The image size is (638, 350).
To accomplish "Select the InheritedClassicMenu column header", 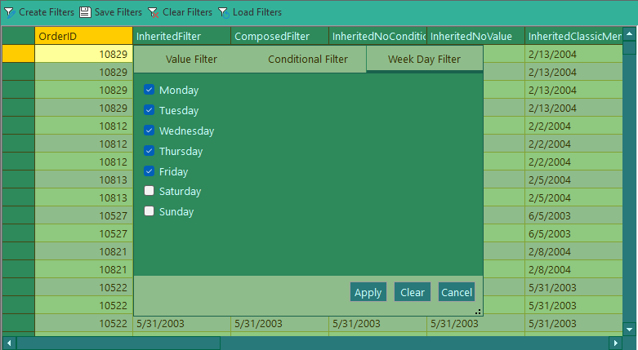I will coord(574,36).
